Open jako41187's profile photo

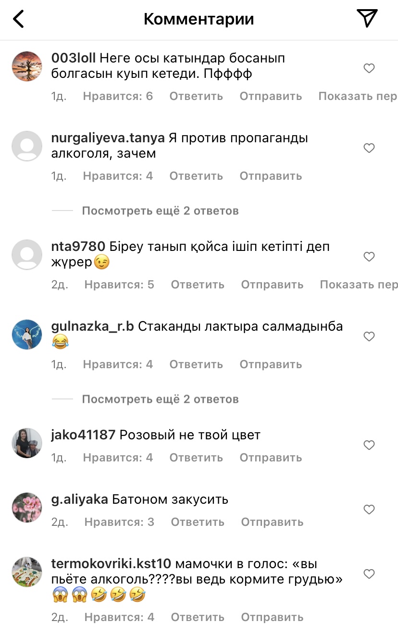pyautogui.click(x=27, y=443)
